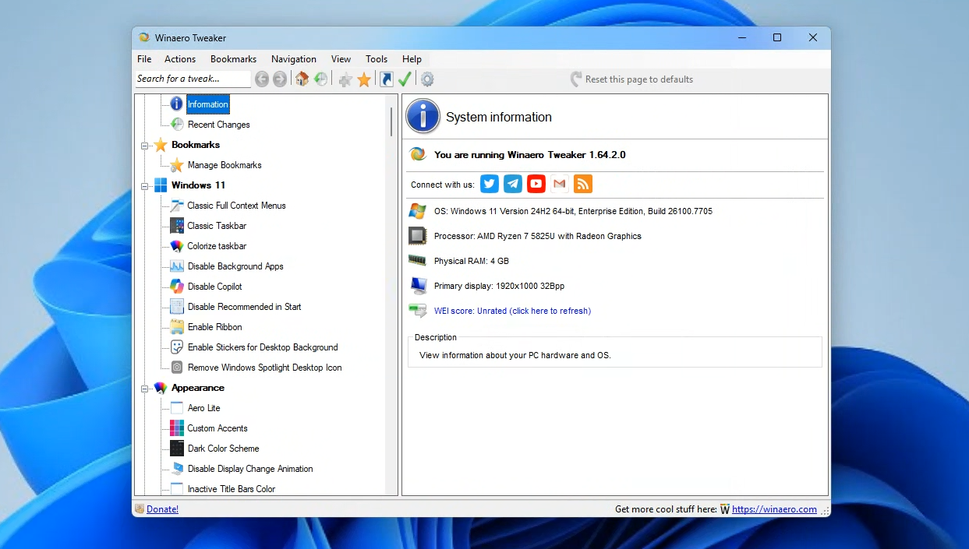969x549 pixels.
Task: Click the Search for a tweak field
Action: coord(192,79)
